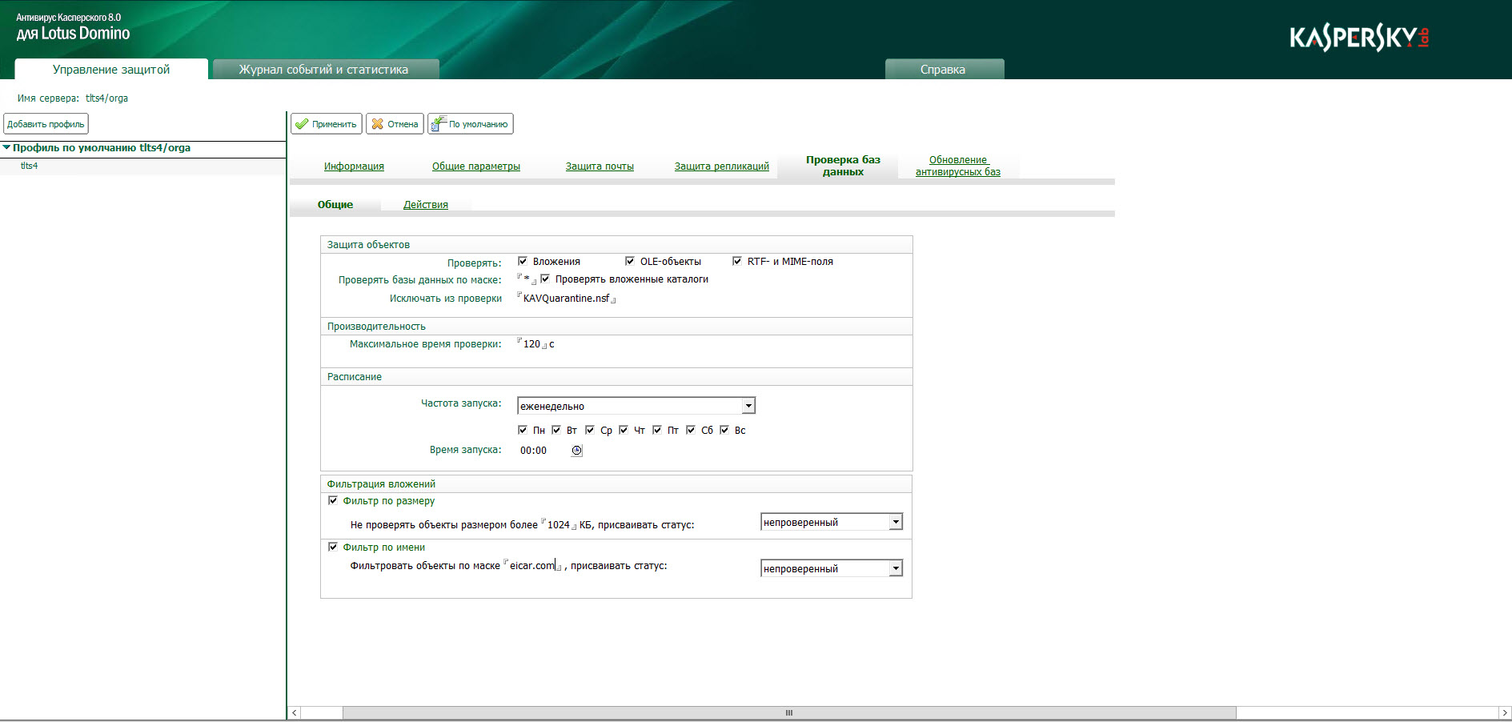Click the clock icon beside launch time
This screenshot has height=722, width=1512.
coord(576,451)
